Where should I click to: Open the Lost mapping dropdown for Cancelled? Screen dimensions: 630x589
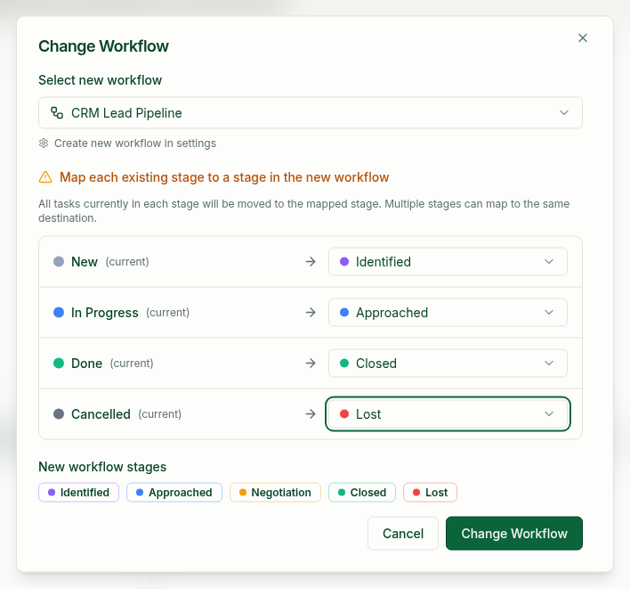tap(448, 413)
